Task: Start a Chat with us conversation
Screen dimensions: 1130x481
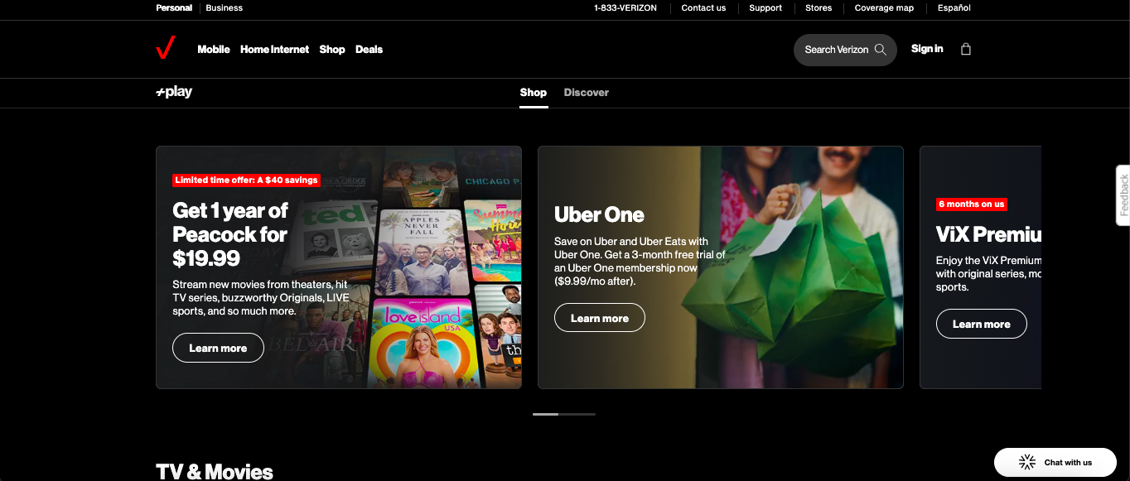Action: [1055, 462]
